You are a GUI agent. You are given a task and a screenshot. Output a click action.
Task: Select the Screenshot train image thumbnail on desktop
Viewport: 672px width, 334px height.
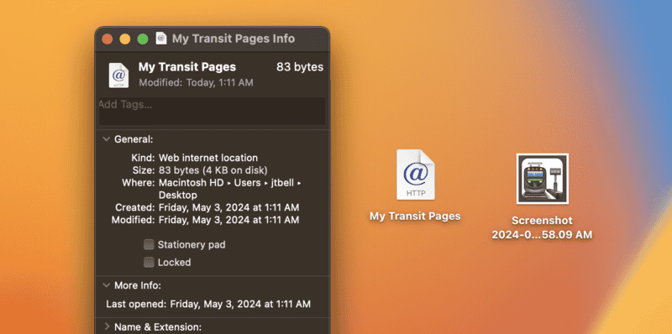tap(542, 179)
